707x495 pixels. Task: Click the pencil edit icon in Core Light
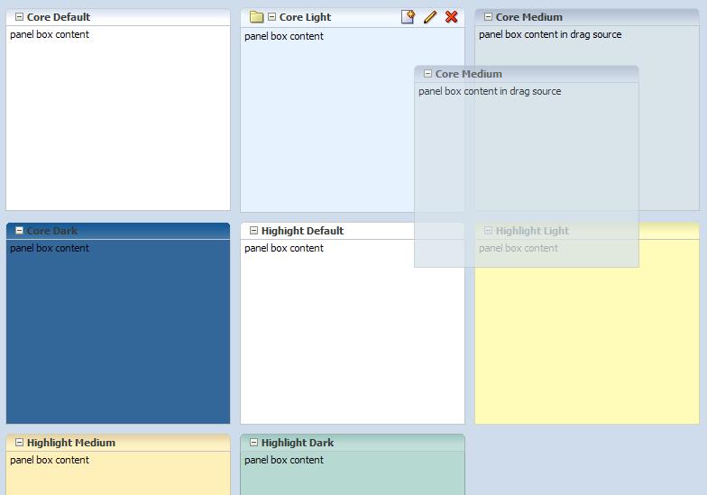(430, 17)
